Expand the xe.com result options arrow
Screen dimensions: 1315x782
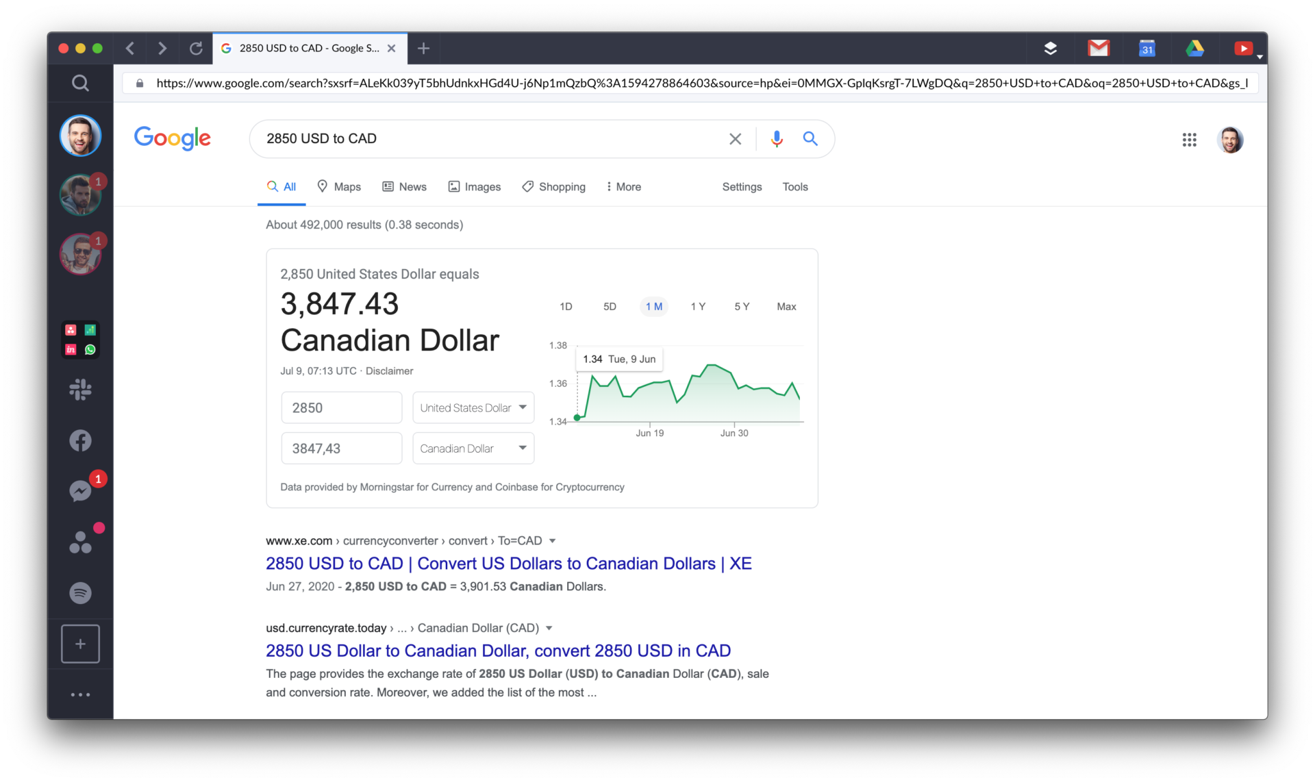(x=553, y=541)
